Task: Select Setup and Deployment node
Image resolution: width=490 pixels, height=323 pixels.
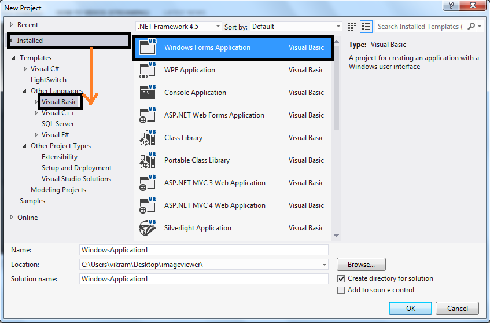Action: (76, 168)
